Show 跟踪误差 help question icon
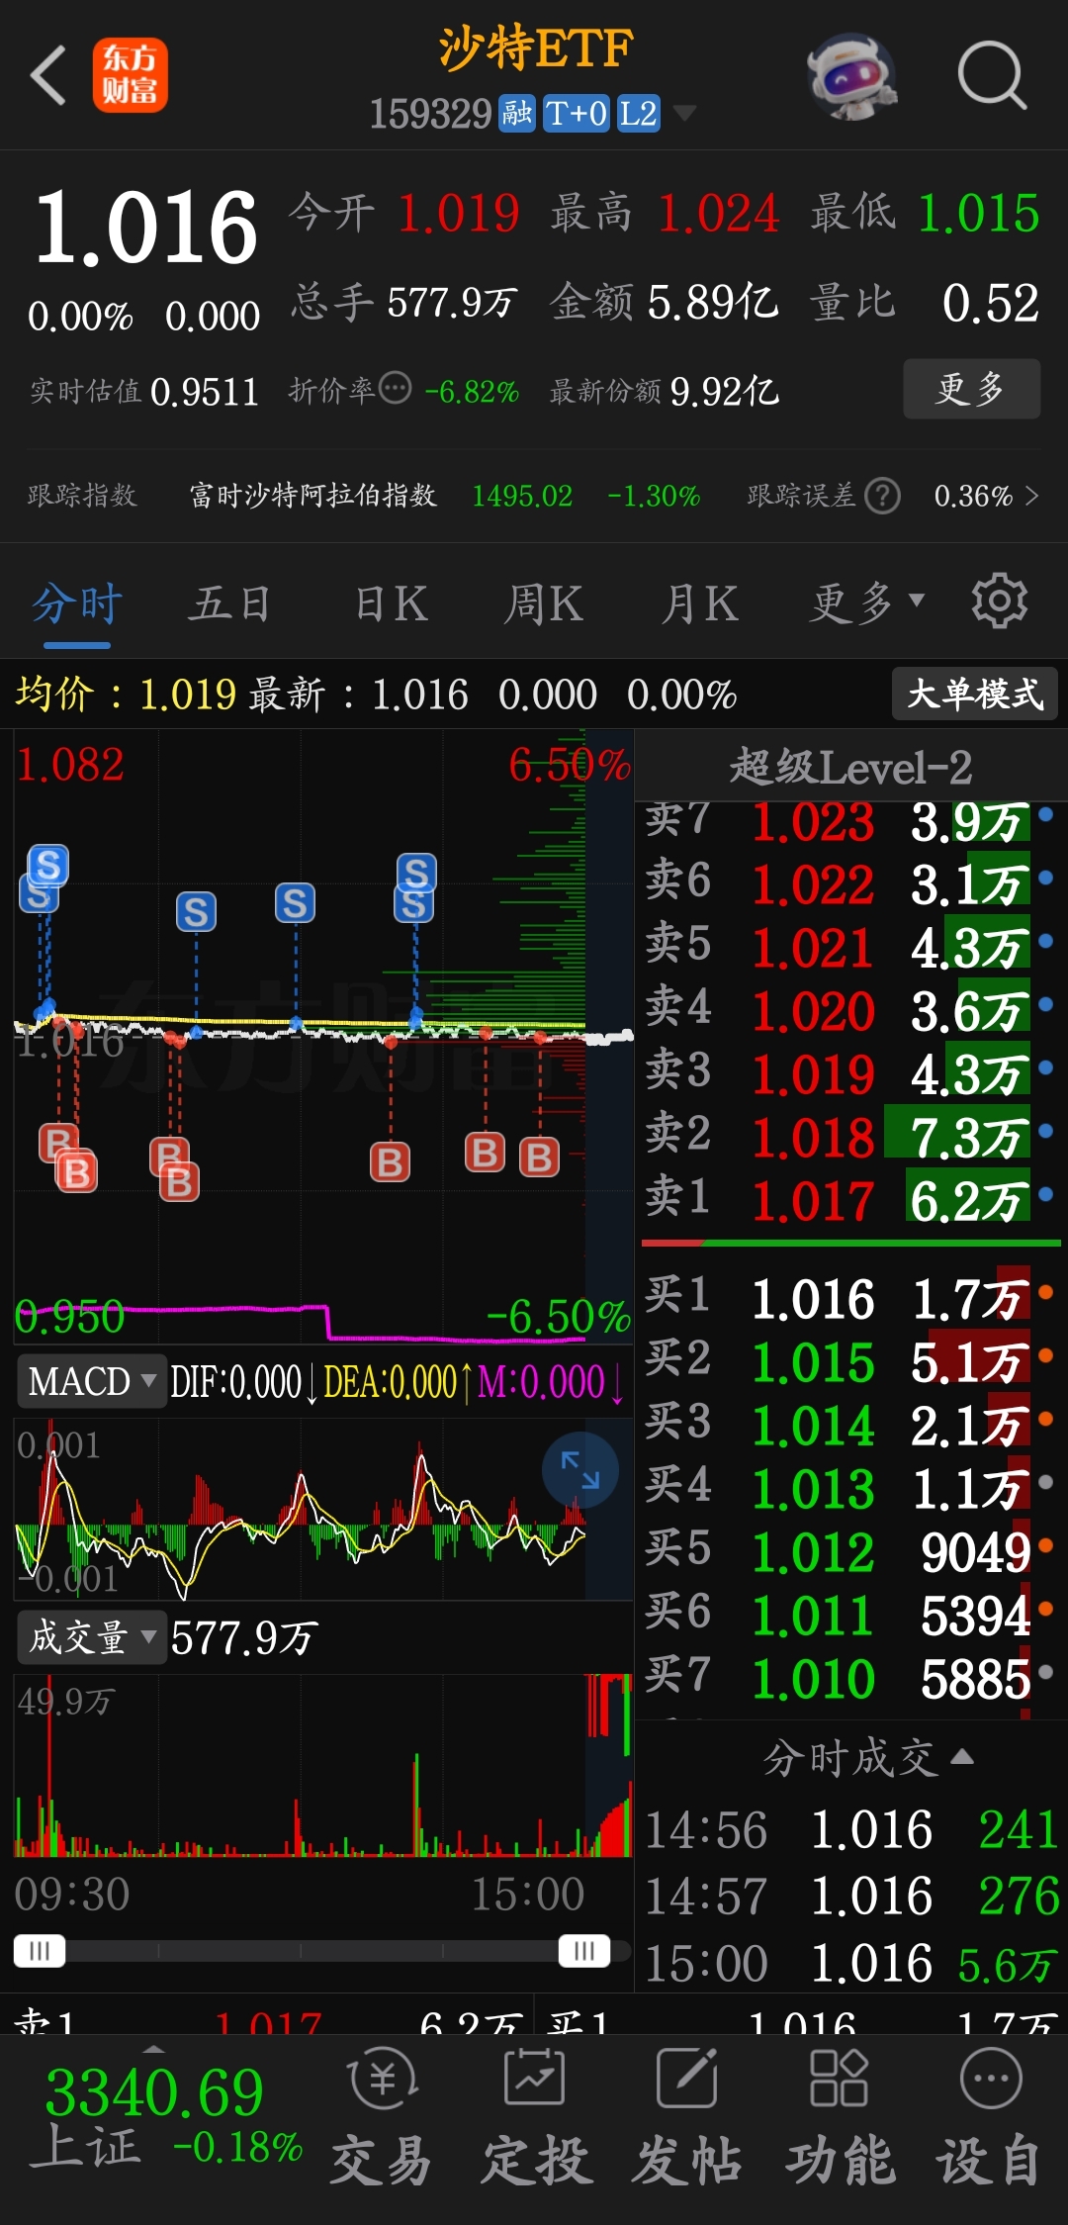Screen dimensions: 1068x2225 (x=882, y=496)
